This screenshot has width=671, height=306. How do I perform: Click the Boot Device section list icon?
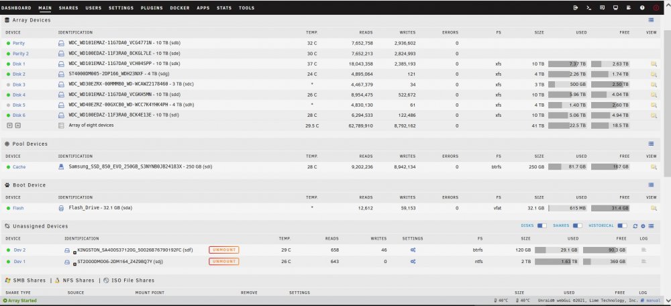(x=651, y=185)
